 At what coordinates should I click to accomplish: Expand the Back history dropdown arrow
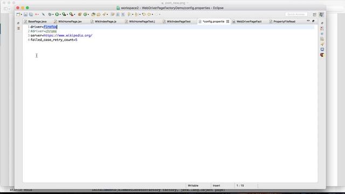point(153,15)
